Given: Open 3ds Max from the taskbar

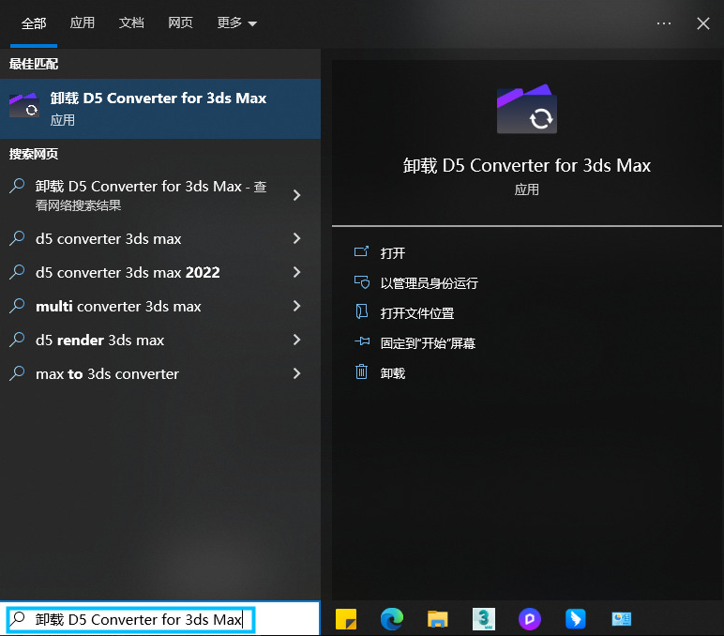Looking at the screenshot, I should pos(483,619).
